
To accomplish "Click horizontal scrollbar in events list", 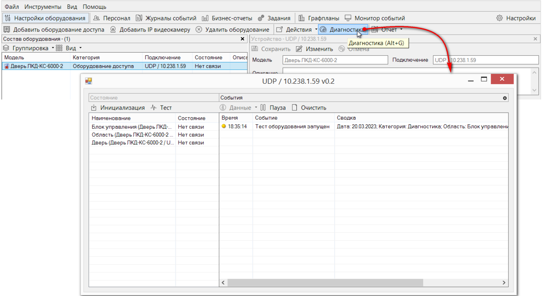I will click(325, 283).
